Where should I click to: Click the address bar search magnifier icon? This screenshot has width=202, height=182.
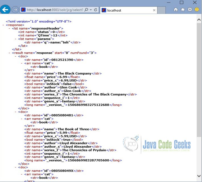[x=86, y=10]
